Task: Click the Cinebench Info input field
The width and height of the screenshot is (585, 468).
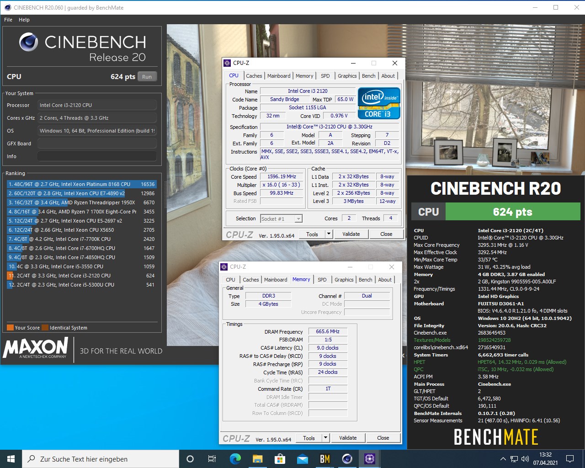Action: click(97, 156)
